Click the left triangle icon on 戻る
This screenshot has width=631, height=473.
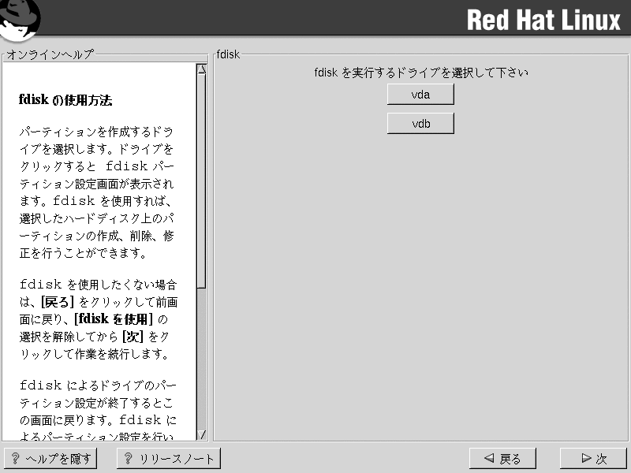click(489, 459)
